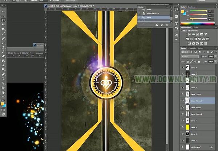Switch to the Swatches tab
Screen dimensions: 218x151
191,7
